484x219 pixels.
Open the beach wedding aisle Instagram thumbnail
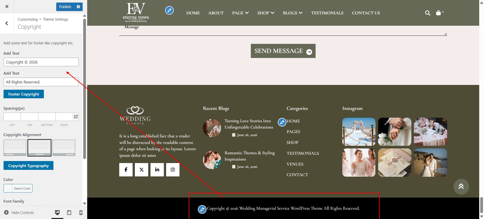359,132
